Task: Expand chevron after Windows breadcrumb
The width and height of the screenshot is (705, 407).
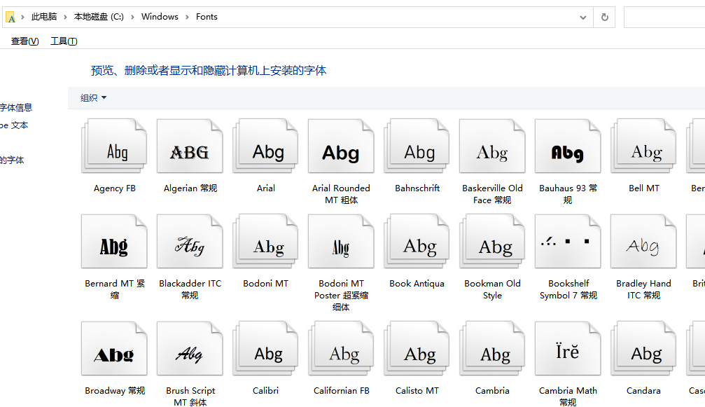Action: [187, 17]
